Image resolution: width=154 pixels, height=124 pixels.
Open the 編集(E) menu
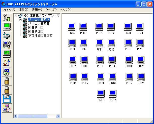point(23,10)
